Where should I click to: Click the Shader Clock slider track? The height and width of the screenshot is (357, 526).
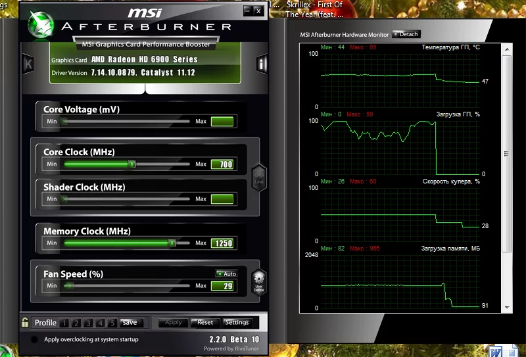[x=126, y=199]
